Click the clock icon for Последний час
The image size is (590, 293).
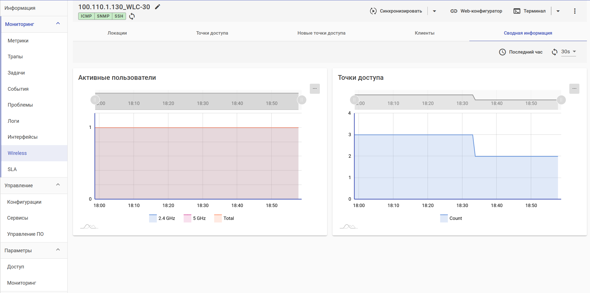pyautogui.click(x=502, y=52)
